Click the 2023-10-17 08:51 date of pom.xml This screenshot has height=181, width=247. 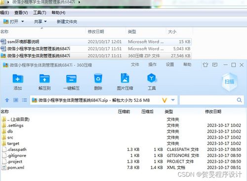(x=224, y=168)
